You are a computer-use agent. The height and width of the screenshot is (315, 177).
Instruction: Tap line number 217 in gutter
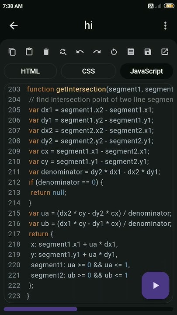[x=14, y=234]
